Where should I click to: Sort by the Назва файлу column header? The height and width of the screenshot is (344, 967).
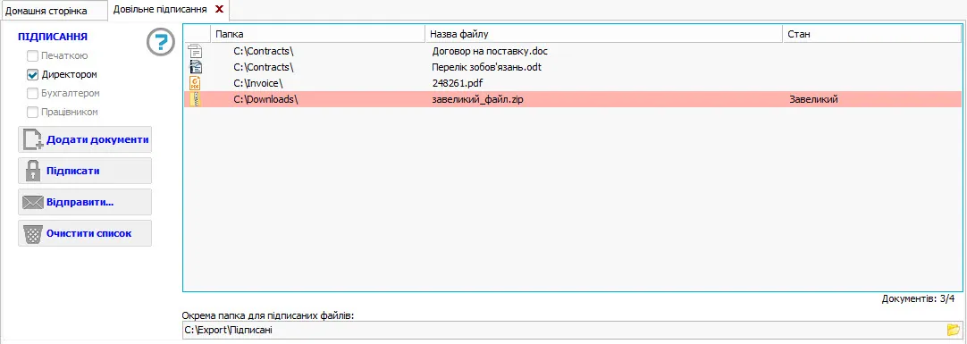tap(604, 34)
